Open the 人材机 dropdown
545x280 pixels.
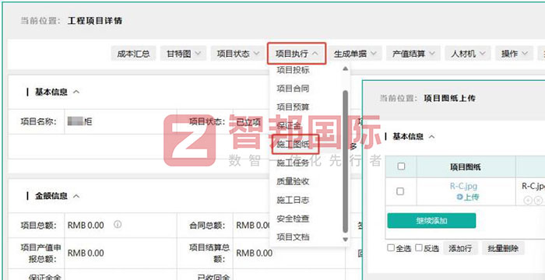(468, 54)
